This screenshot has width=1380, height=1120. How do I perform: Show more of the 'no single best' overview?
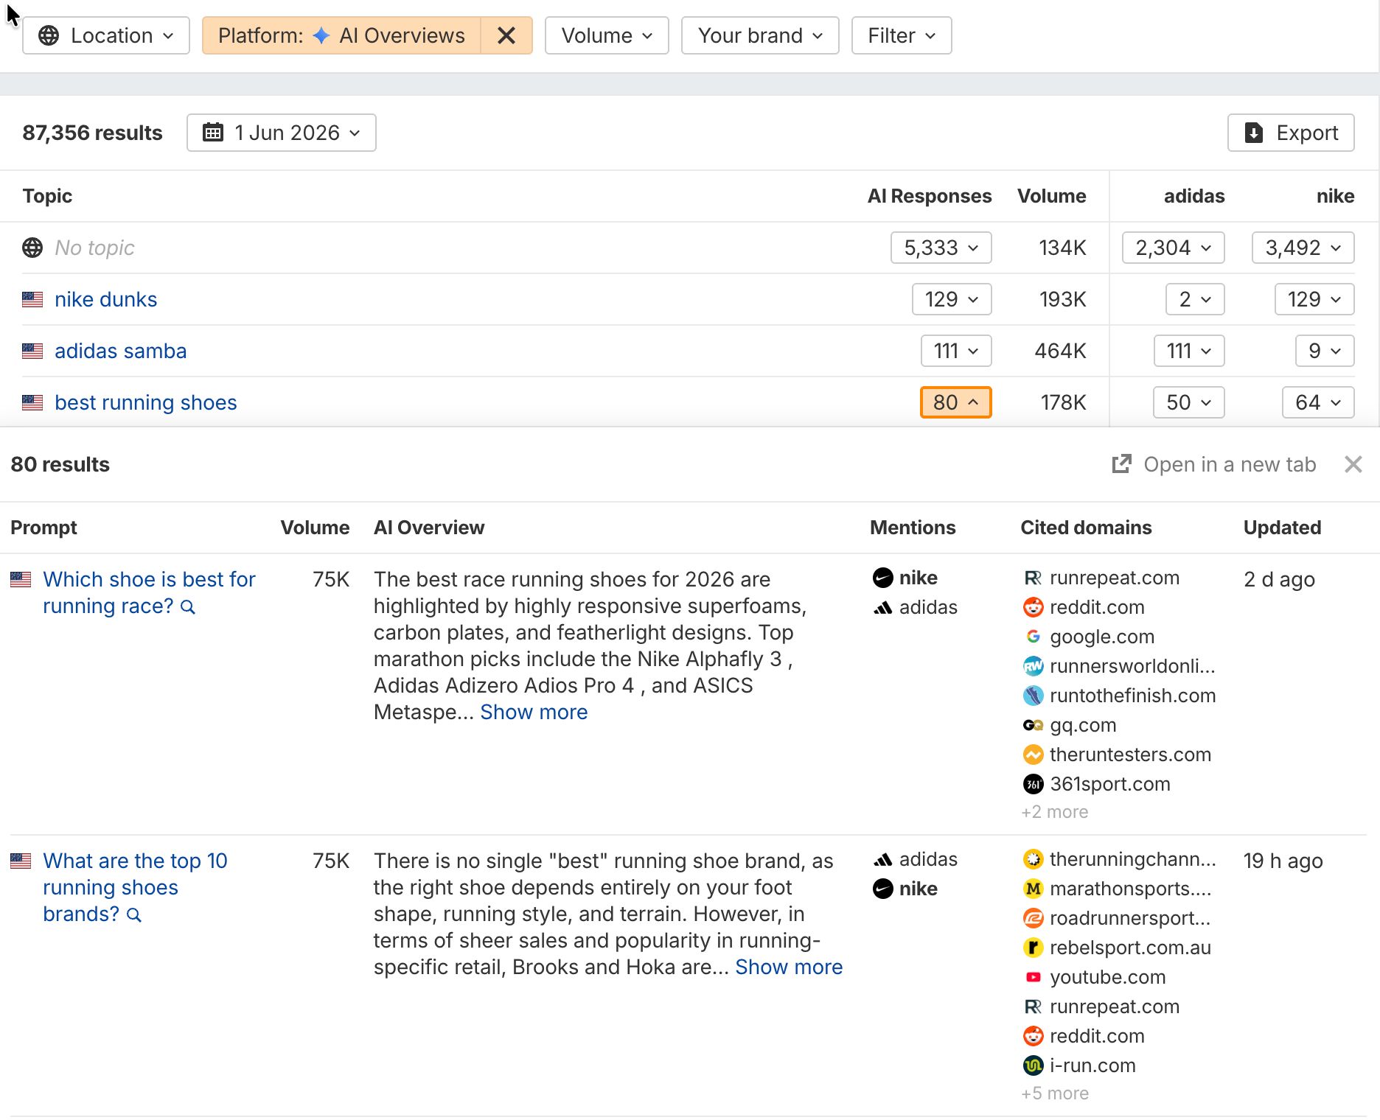coord(789,967)
